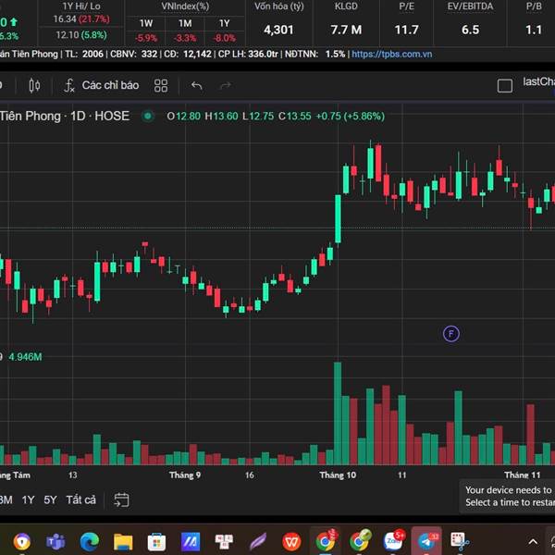Viewport: 555px width, 555px height.
Task: Click the Tháng 10 date label
Action: click(x=338, y=475)
